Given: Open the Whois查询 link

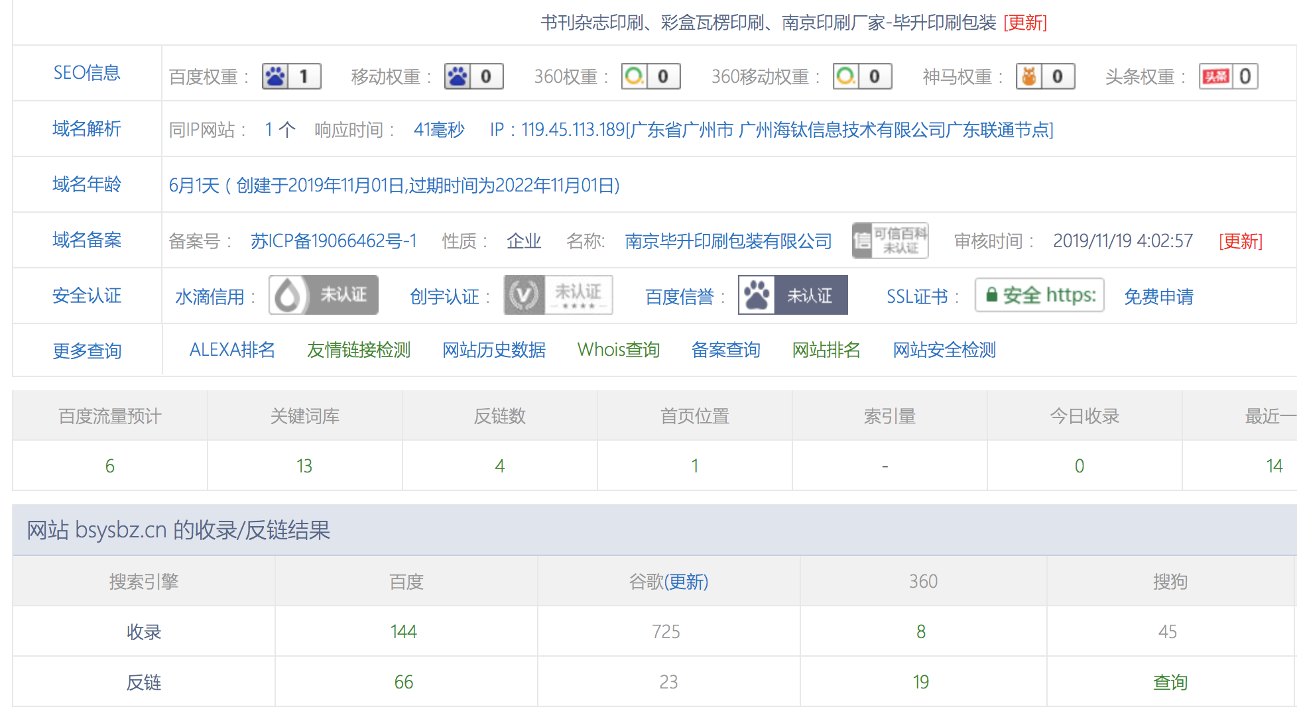Looking at the screenshot, I should (618, 350).
